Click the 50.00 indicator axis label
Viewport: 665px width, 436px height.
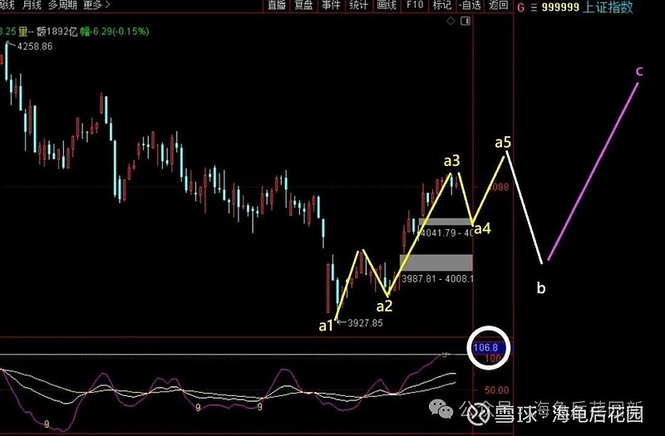point(496,389)
